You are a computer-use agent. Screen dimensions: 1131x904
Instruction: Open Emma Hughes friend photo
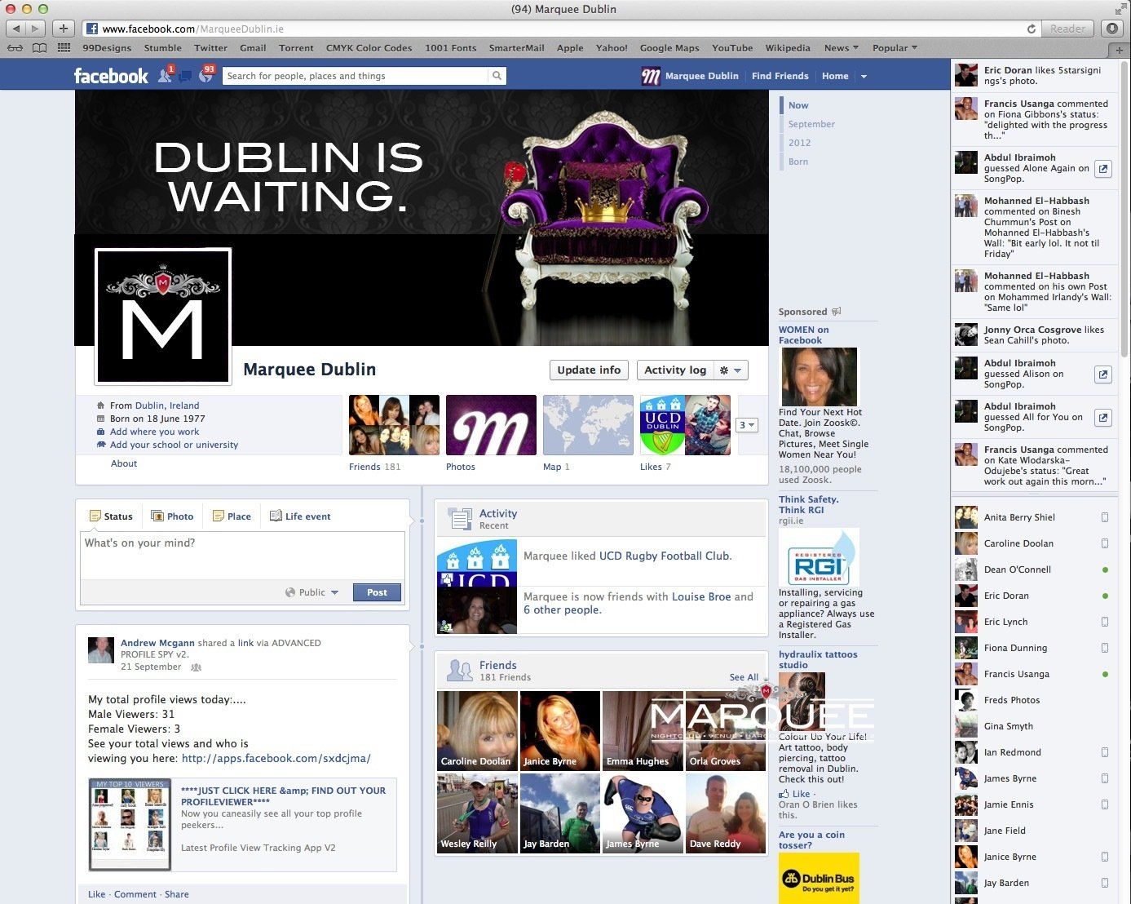point(643,730)
